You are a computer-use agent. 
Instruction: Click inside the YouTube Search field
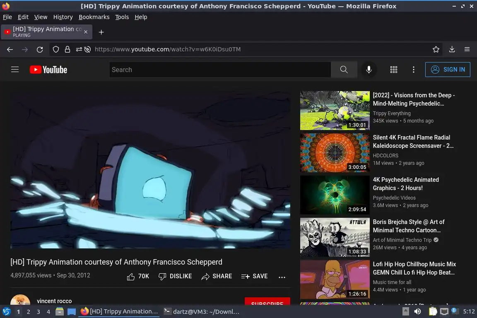click(x=220, y=70)
